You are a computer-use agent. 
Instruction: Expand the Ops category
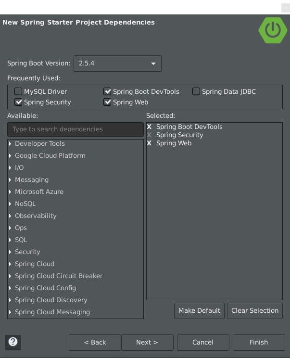10,228
